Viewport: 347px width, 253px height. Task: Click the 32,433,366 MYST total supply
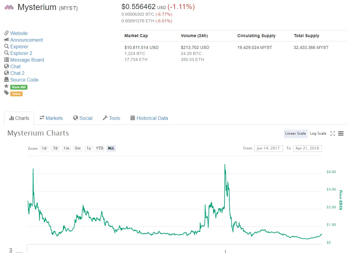click(311, 47)
